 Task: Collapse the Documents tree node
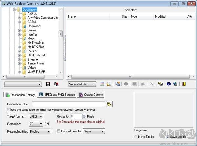point(14,10)
